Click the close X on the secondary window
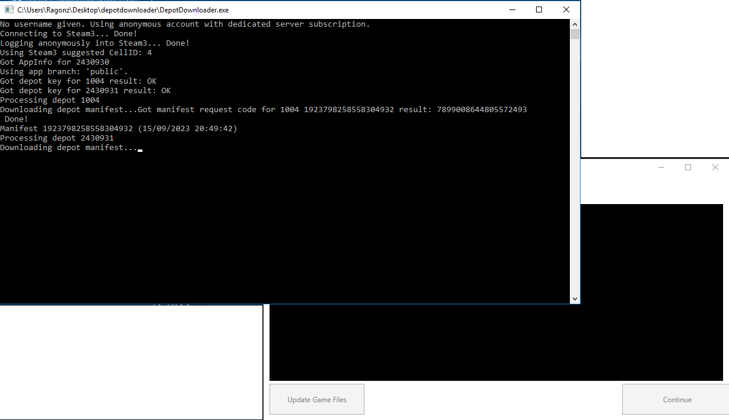 (x=715, y=167)
